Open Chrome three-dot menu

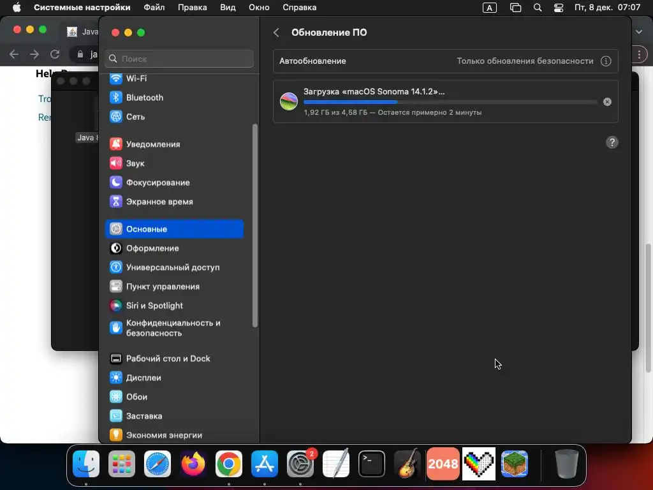coord(639,54)
